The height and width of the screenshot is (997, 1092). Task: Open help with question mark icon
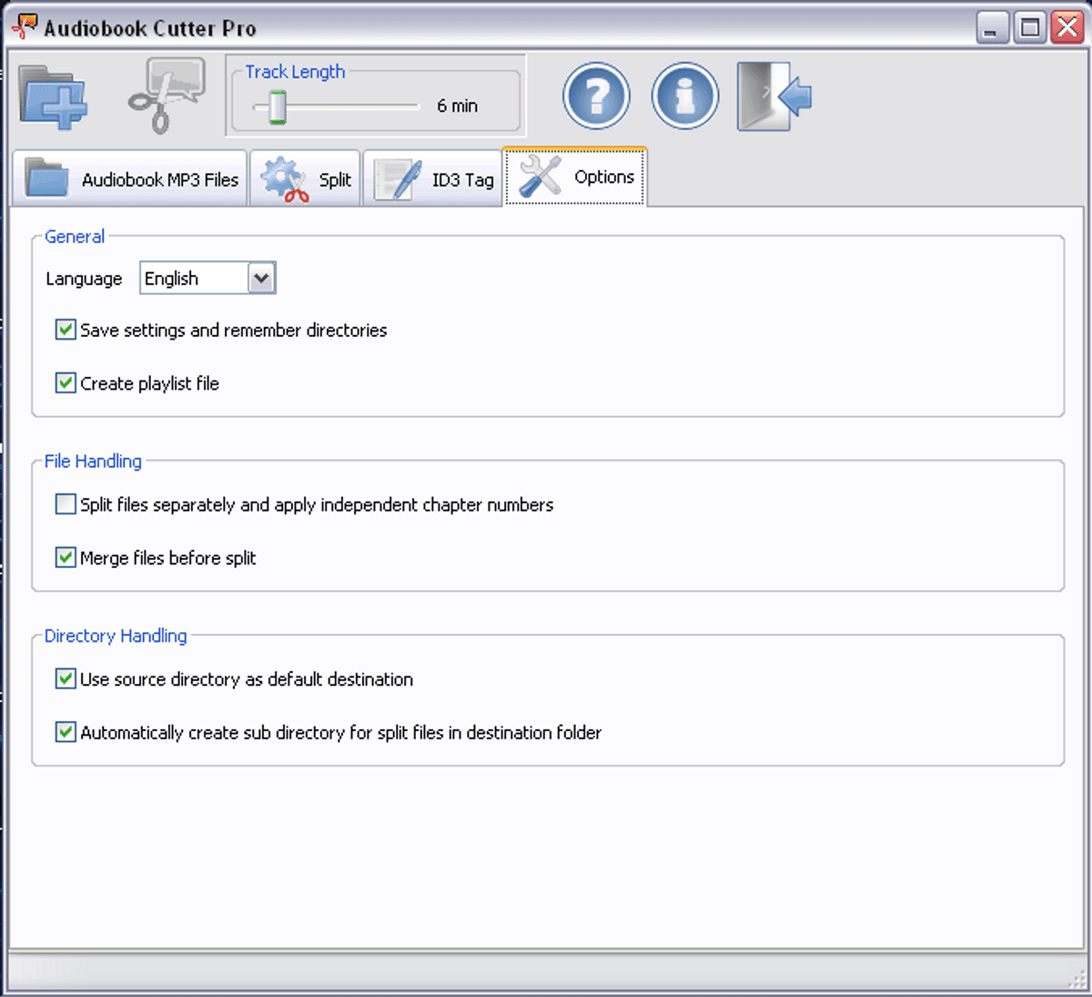[x=596, y=97]
